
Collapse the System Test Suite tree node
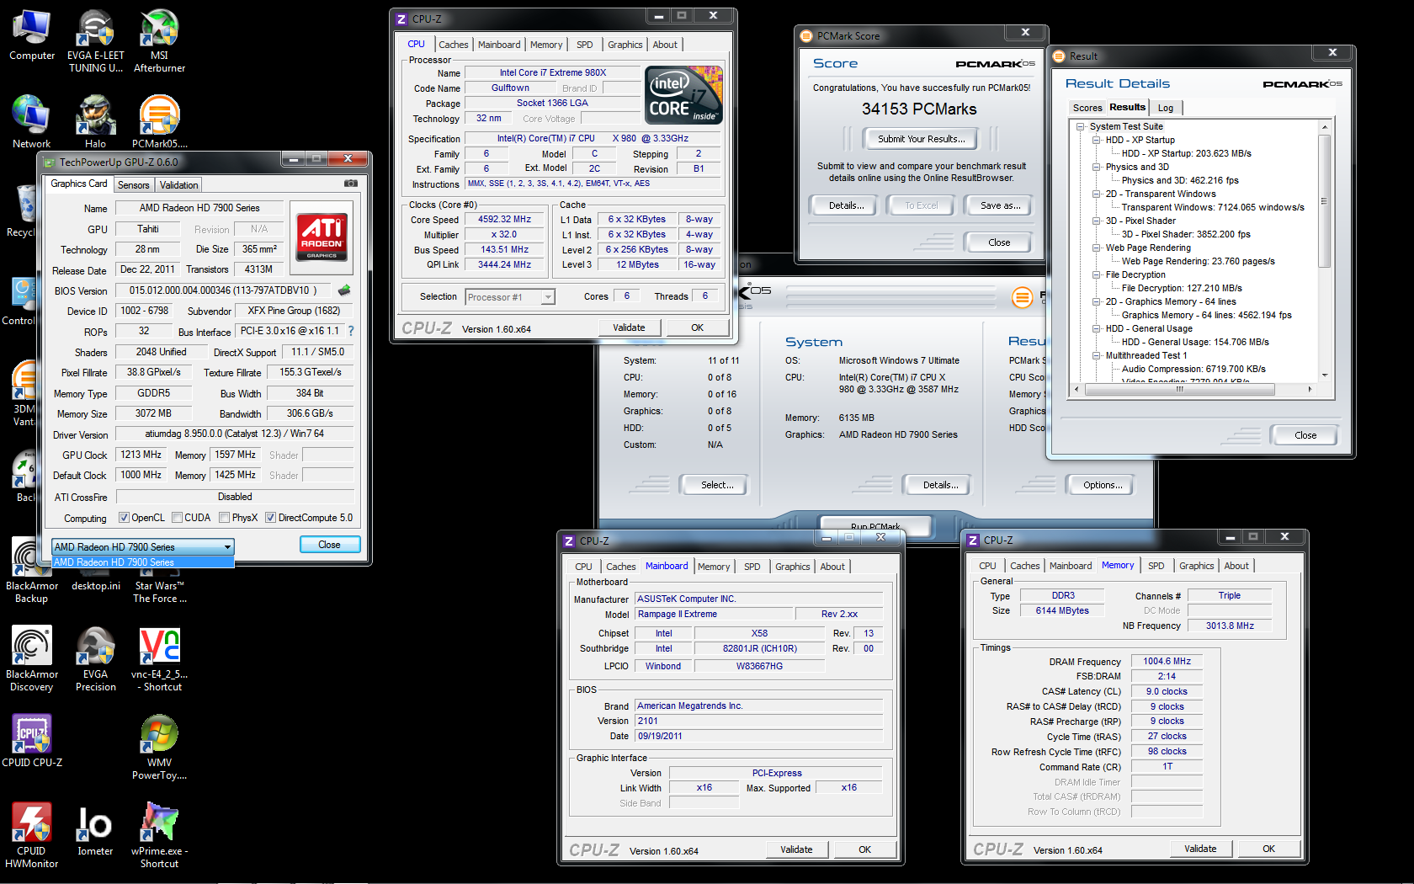(1080, 126)
